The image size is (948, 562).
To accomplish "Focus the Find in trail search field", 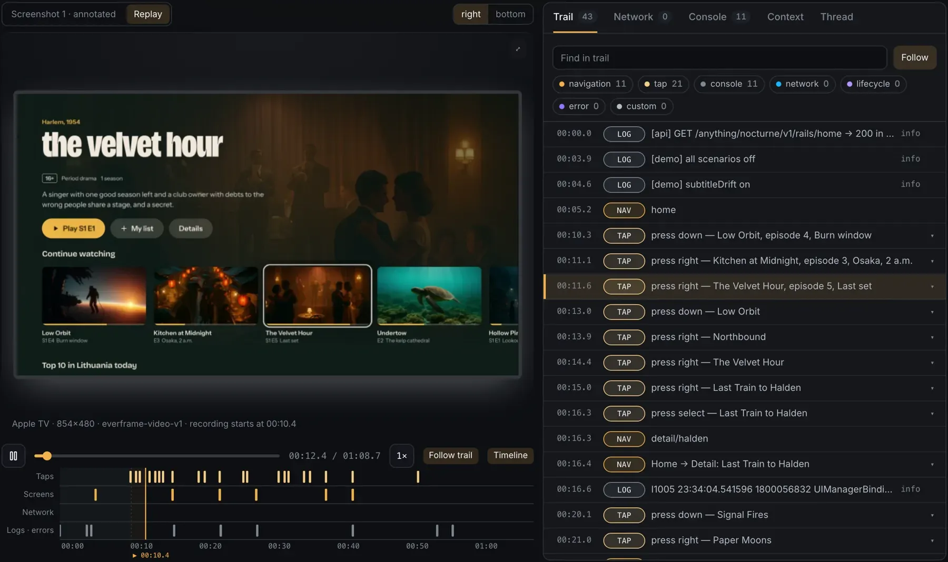I will point(719,58).
